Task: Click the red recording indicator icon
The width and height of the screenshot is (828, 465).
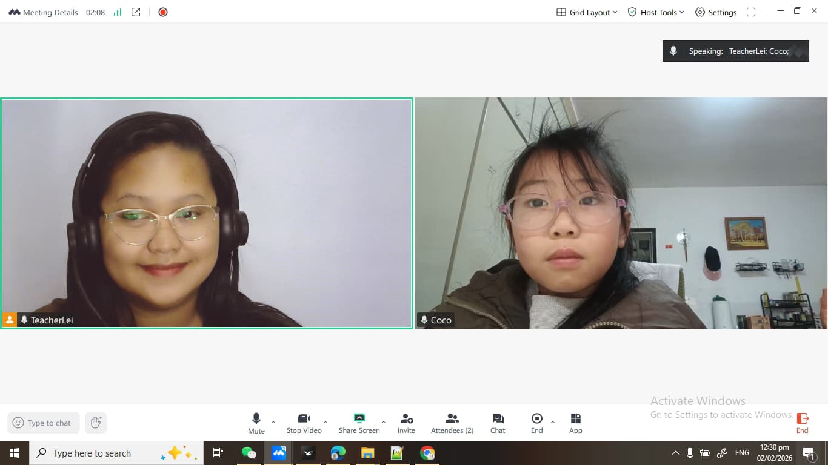Action: pyautogui.click(x=162, y=12)
